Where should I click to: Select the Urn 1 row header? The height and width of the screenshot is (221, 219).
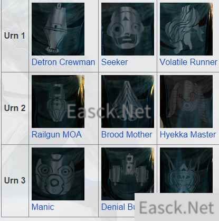[15, 36]
